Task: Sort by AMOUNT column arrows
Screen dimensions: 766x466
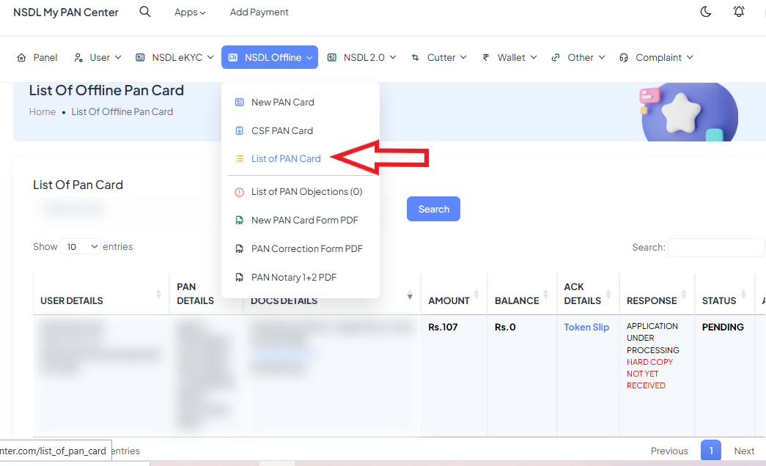Action: tap(476, 294)
